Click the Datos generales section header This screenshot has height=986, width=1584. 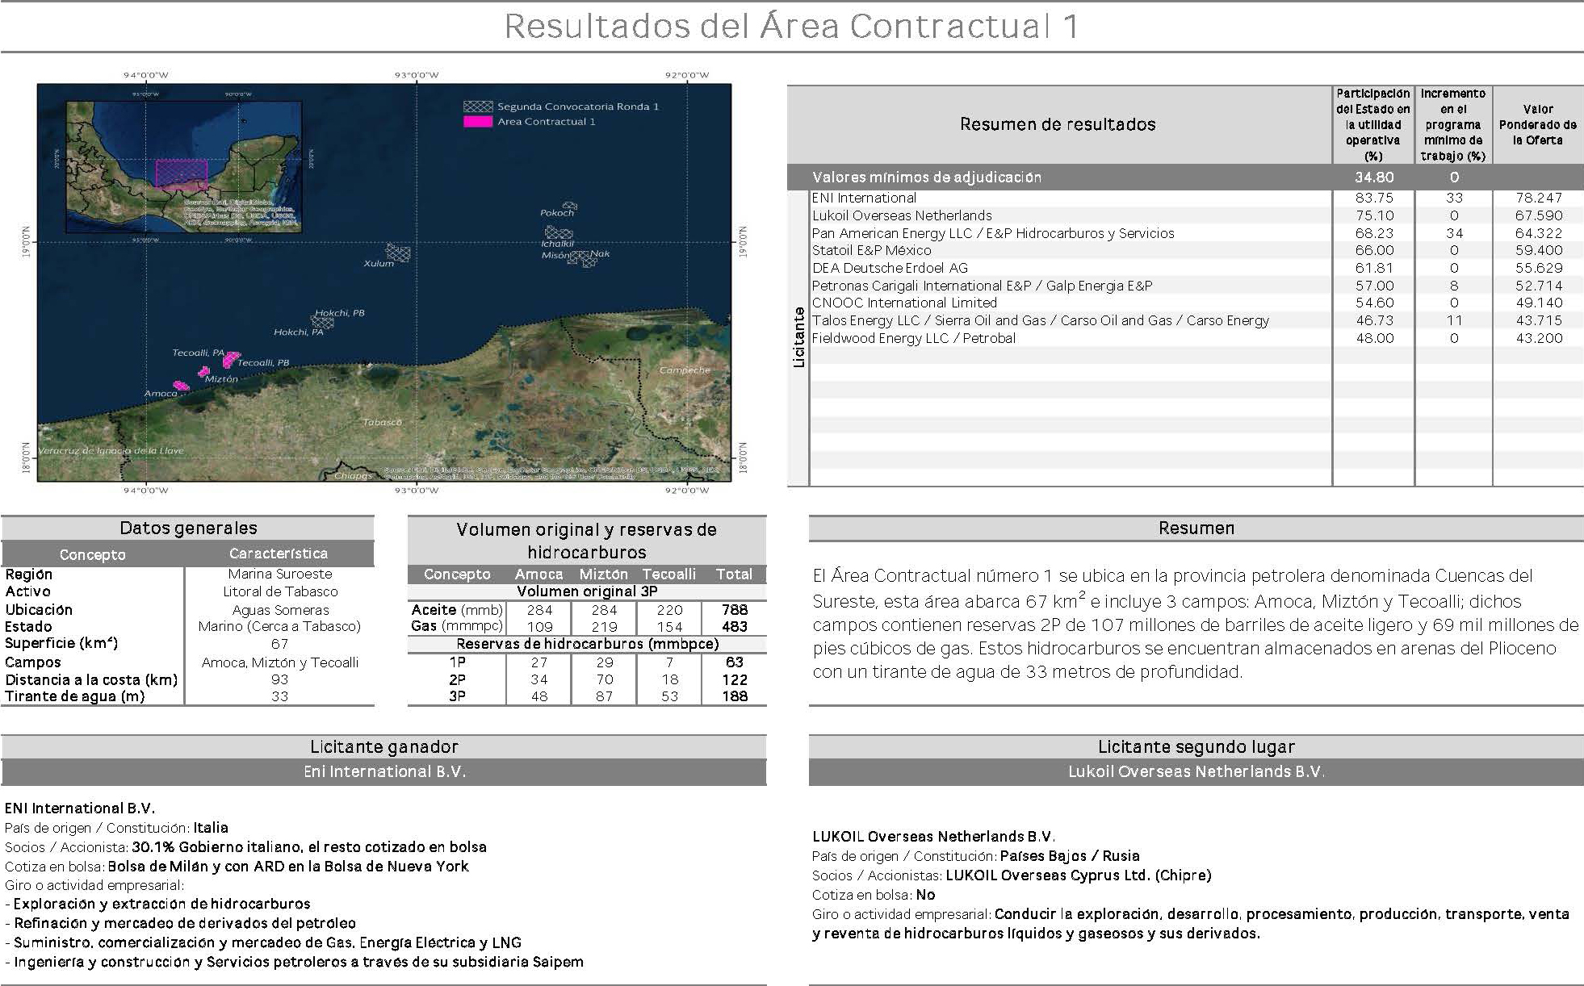(188, 528)
